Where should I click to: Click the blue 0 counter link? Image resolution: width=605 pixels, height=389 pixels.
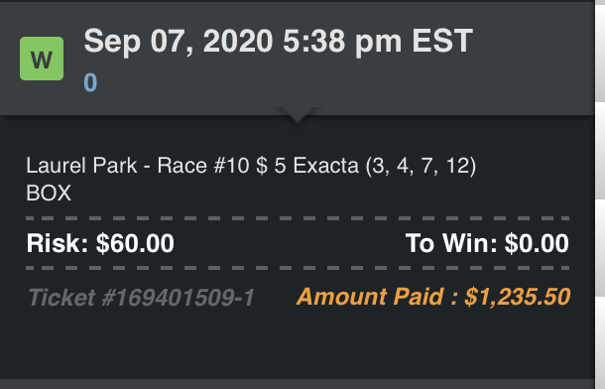pyautogui.click(x=90, y=82)
